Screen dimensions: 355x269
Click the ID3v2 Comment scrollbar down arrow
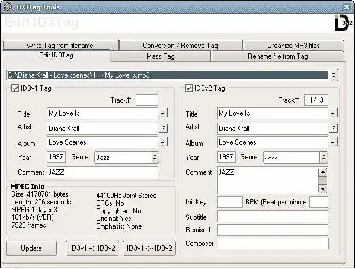pos(322,188)
